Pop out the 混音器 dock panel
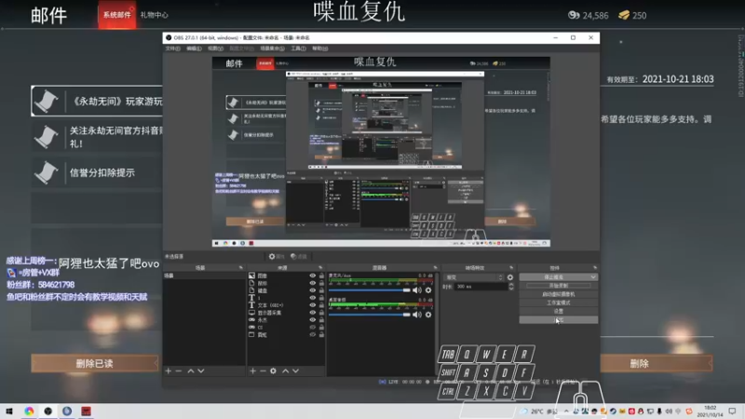The width and height of the screenshot is (745, 419). [x=435, y=268]
